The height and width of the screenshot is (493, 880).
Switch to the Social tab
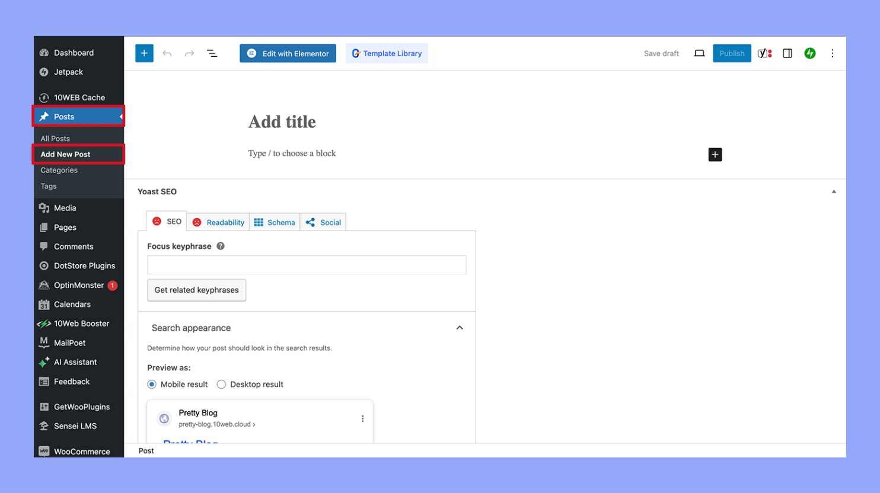[x=323, y=222]
